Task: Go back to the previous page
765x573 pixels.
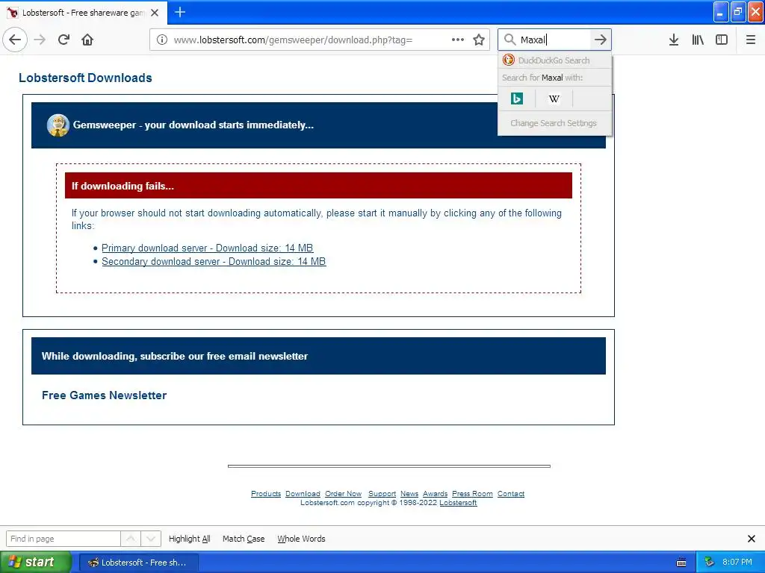Action: 15,40
